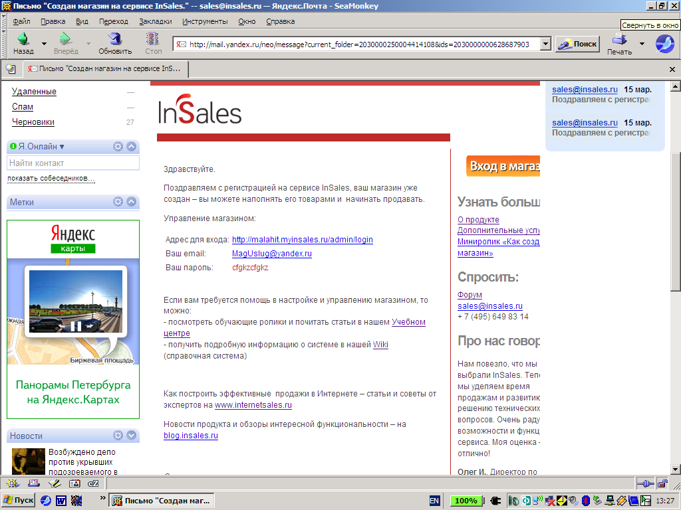Open the Назад history dropdown arrow
This screenshot has height=510, width=681.
44,44
